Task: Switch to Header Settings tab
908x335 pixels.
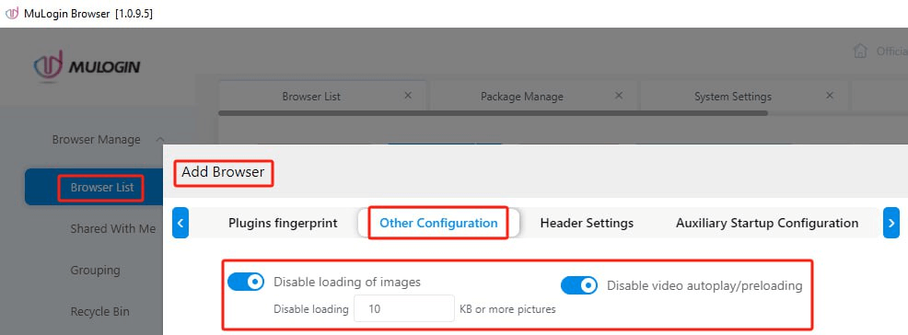Action: pos(587,223)
